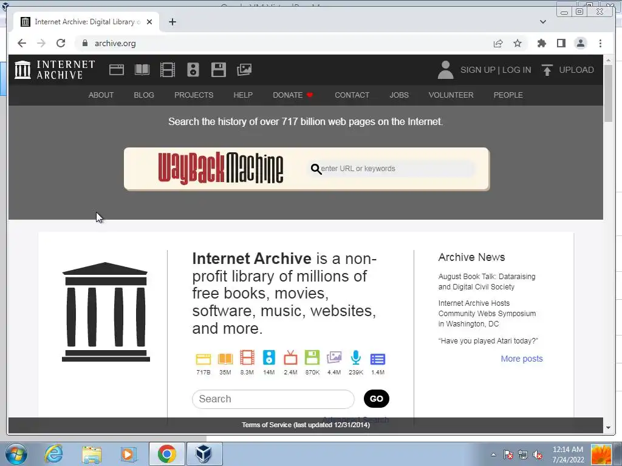Screen dimensions: 622x466
Task: Open the Chrome profile avatar
Action: [580, 43]
